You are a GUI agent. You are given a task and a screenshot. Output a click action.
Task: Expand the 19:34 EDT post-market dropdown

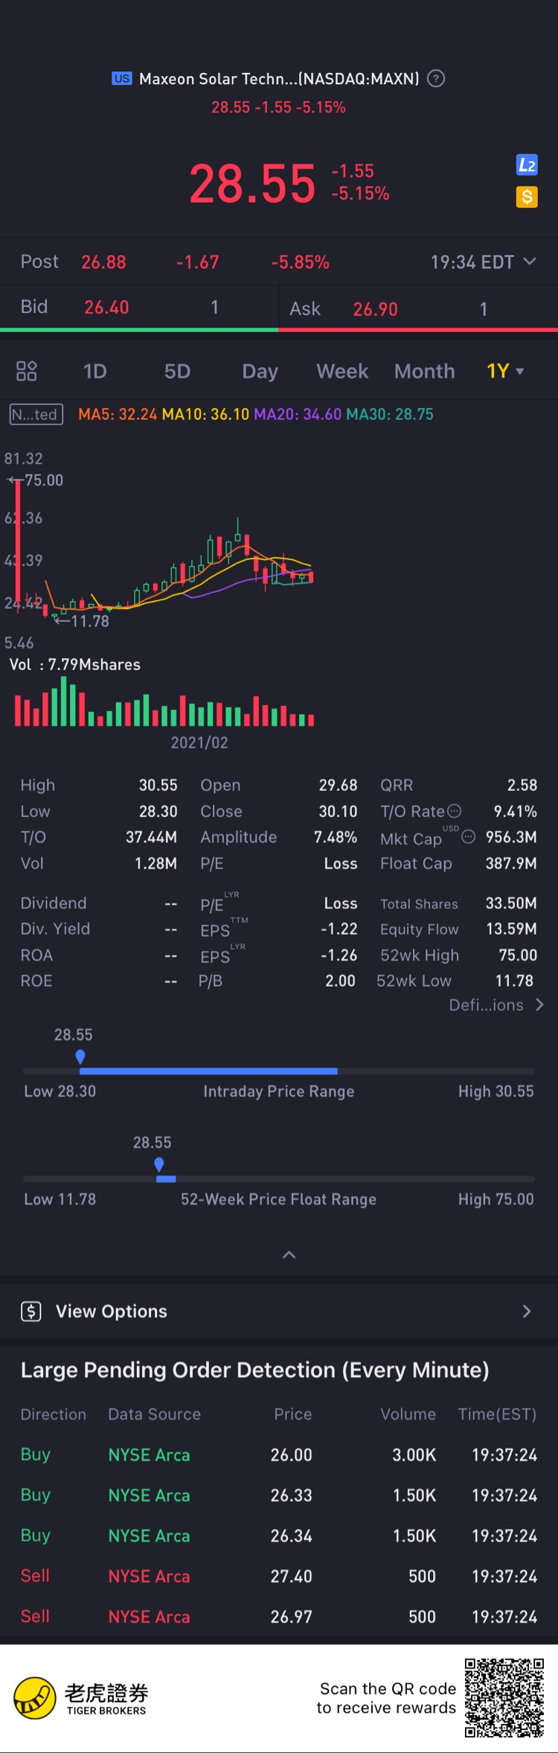point(530,261)
